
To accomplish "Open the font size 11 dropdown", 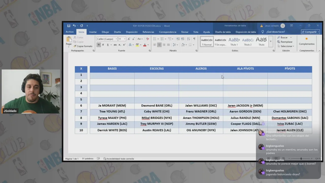I will 125,39.
